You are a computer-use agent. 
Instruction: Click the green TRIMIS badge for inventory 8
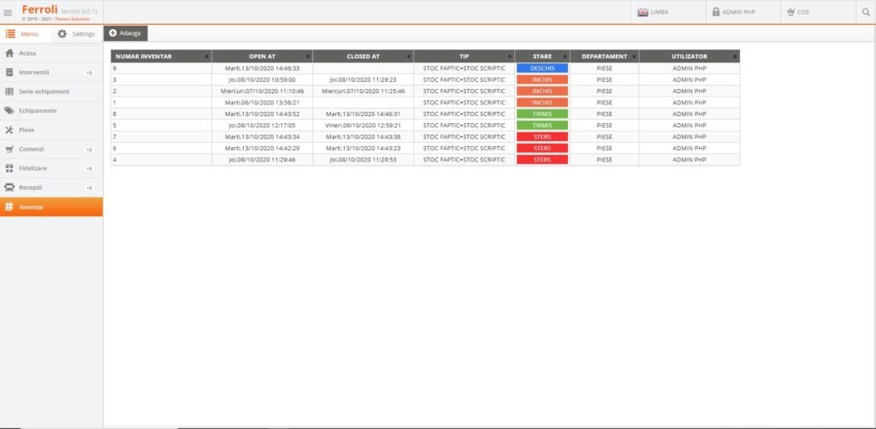[542, 114]
